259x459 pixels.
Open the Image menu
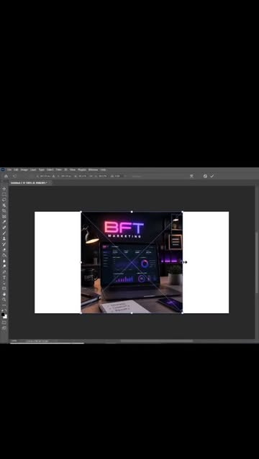click(x=24, y=170)
